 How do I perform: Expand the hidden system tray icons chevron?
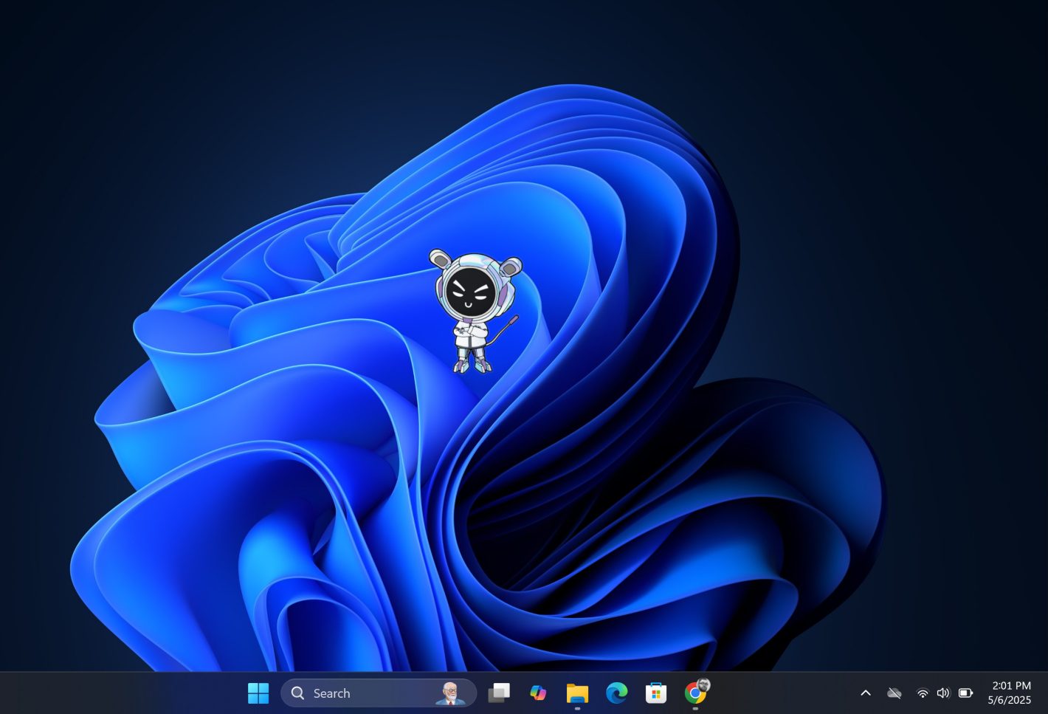pyautogui.click(x=866, y=693)
